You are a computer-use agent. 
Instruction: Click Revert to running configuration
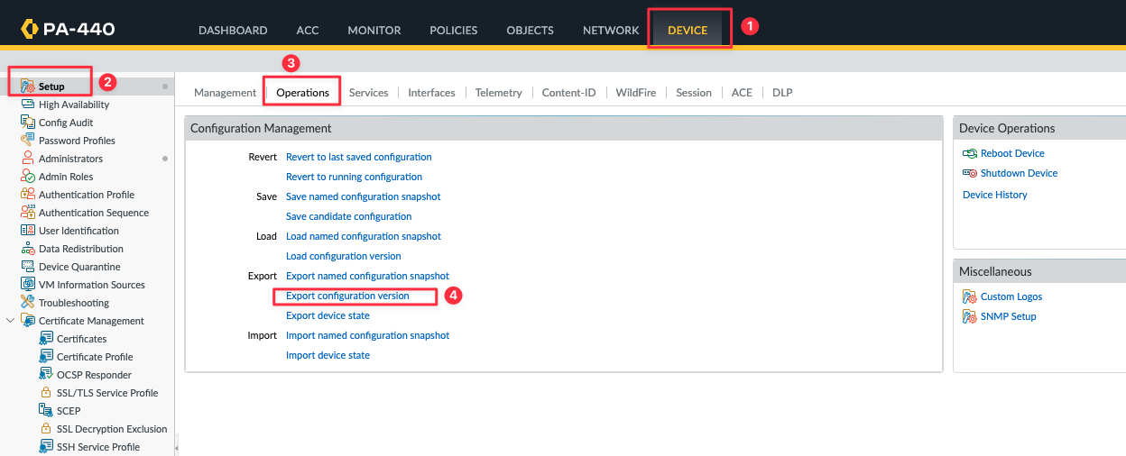(354, 177)
